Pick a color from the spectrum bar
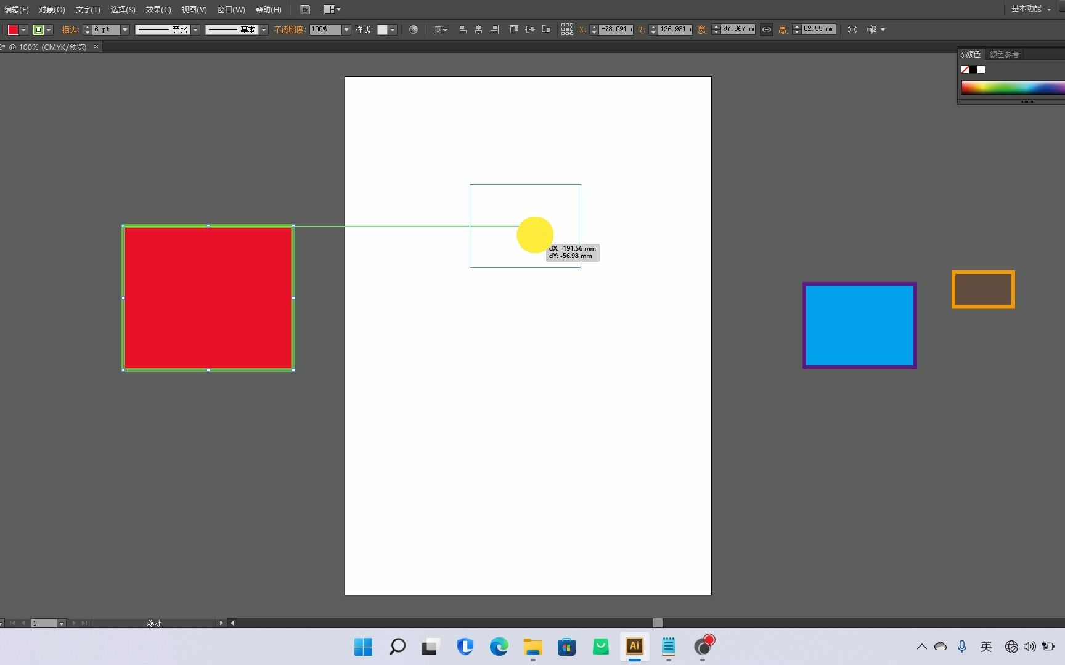 click(1013, 88)
